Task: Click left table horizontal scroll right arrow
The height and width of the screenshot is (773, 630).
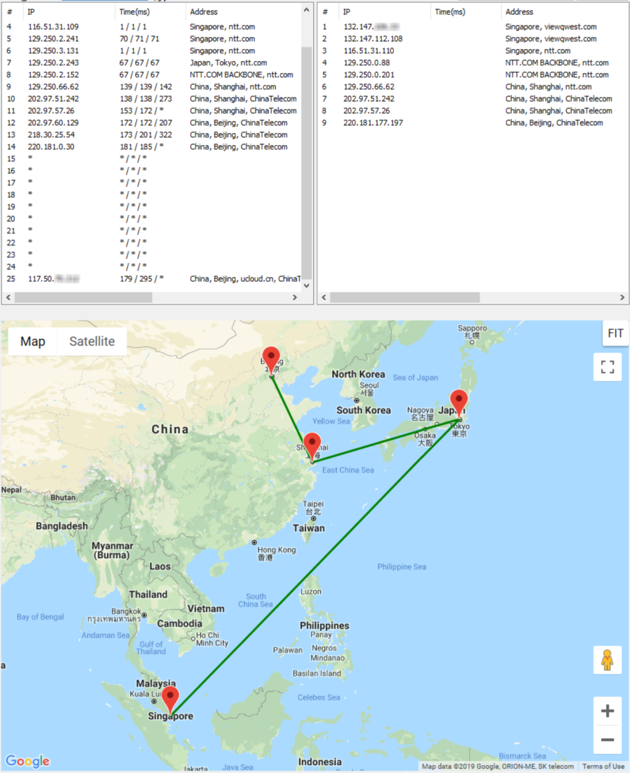Action: coord(295,297)
